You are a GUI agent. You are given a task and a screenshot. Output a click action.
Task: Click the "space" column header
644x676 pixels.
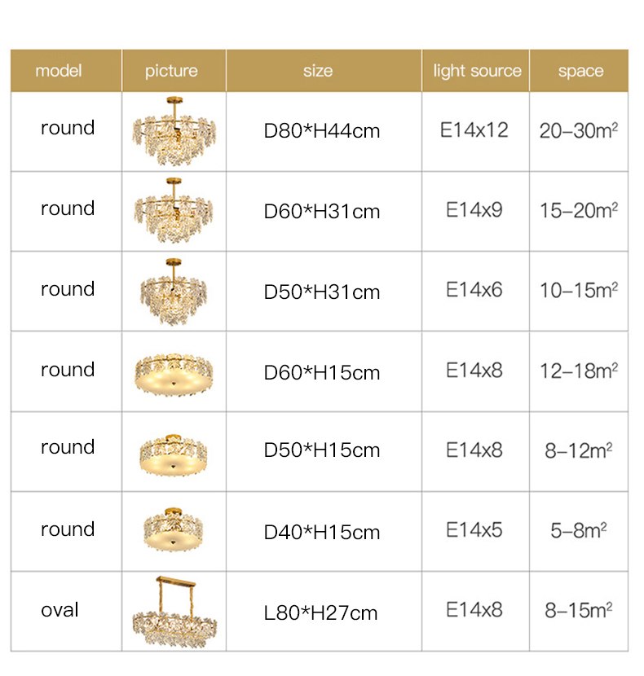coord(580,71)
